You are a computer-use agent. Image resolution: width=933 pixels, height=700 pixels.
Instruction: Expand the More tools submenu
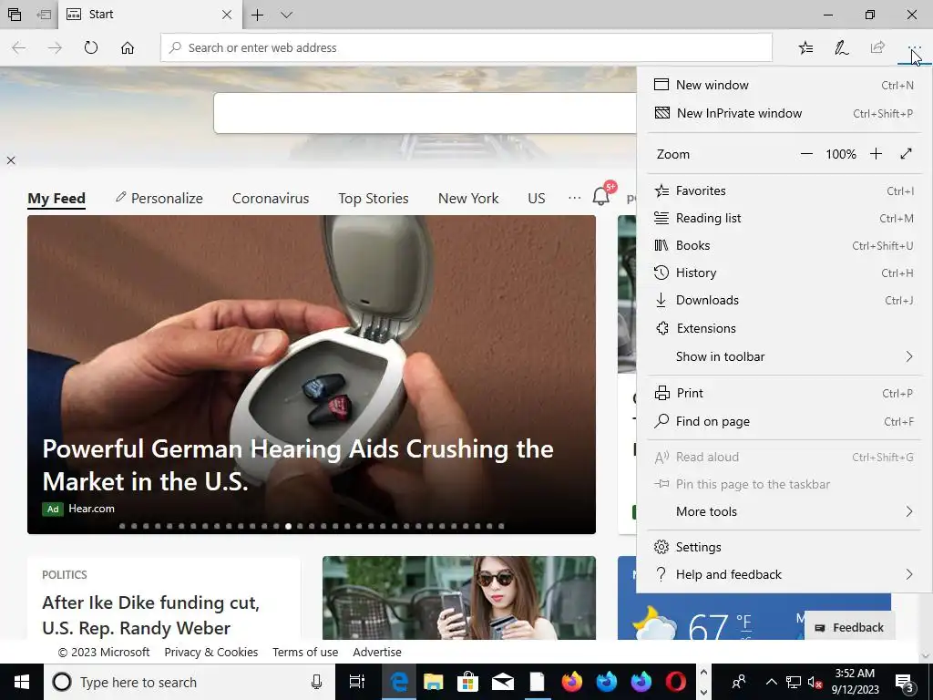click(784, 512)
